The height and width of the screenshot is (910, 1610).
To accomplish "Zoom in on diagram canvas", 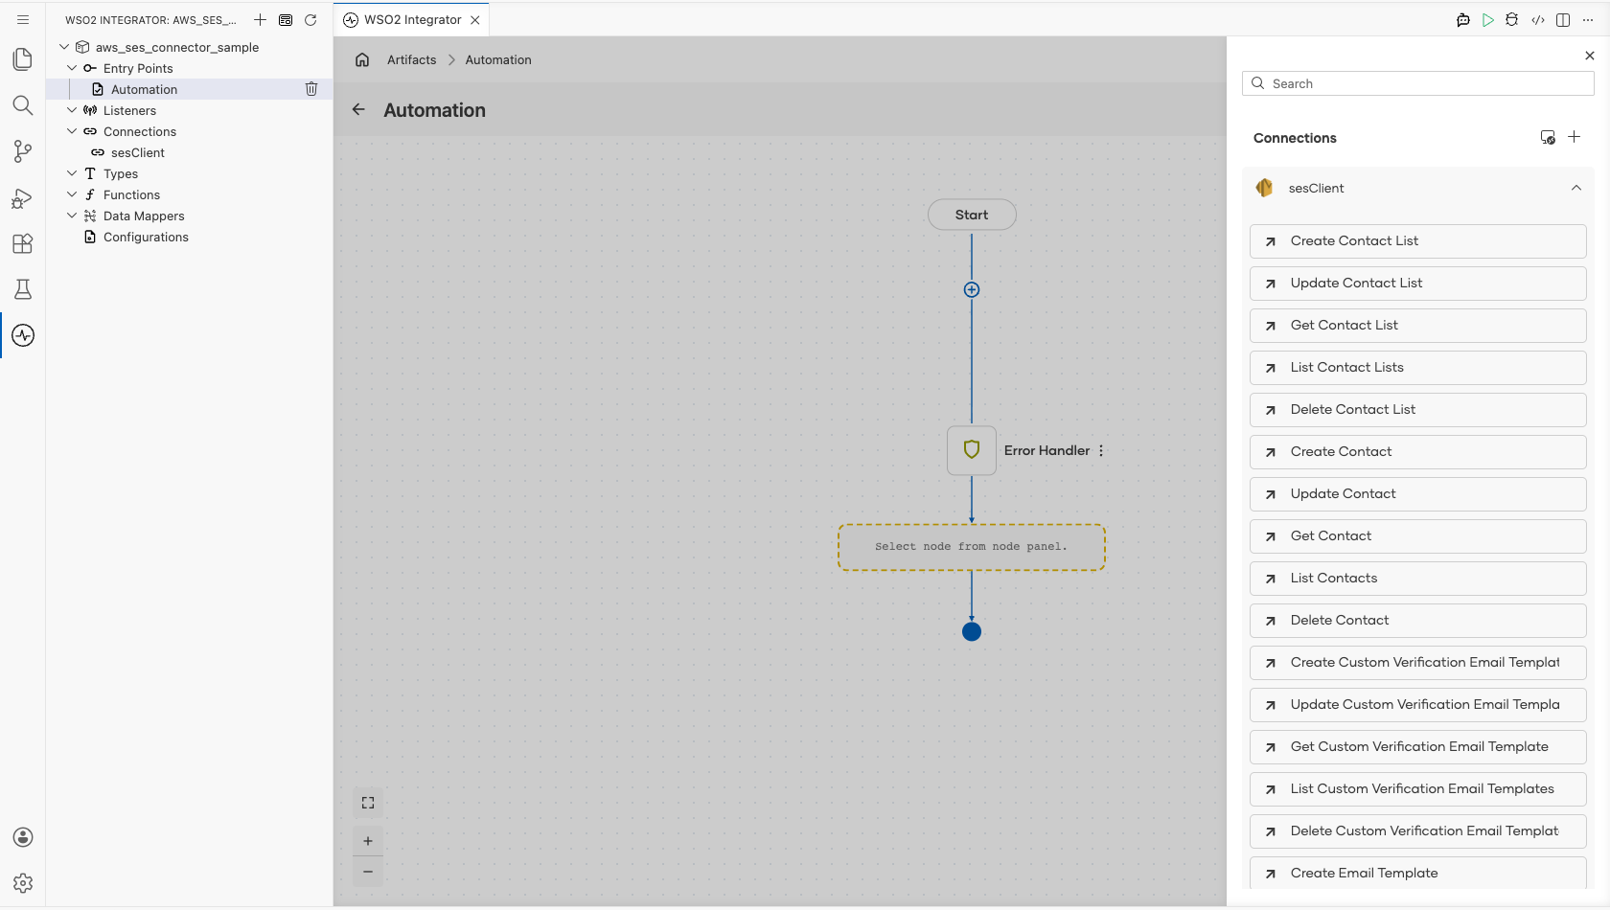I will tap(368, 841).
